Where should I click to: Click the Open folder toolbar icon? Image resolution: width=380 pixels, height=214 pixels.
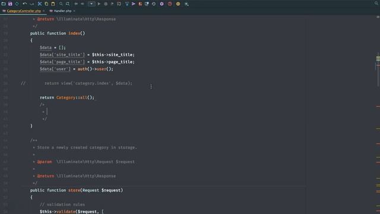(x=4, y=4)
